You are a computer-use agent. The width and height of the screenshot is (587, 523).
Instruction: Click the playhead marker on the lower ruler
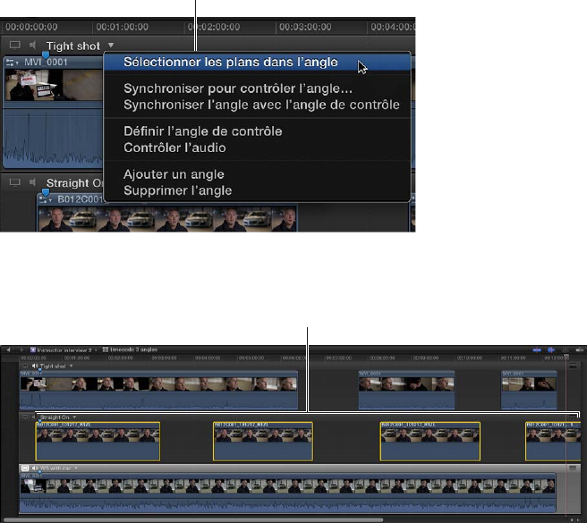point(566,358)
